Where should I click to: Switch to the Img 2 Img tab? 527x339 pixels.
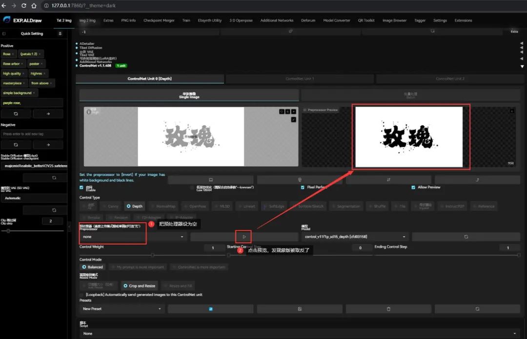tap(87, 20)
